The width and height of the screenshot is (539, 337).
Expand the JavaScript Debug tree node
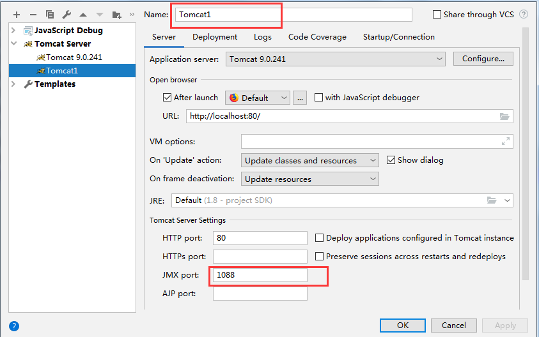(x=14, y=31)
